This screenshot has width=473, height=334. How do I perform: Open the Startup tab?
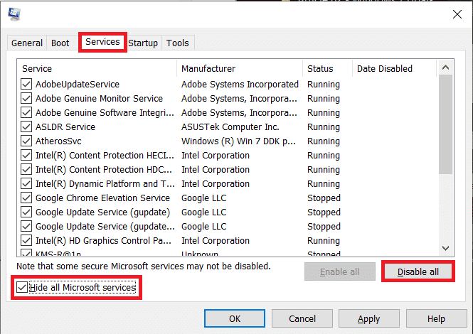(x=143, y=43)
